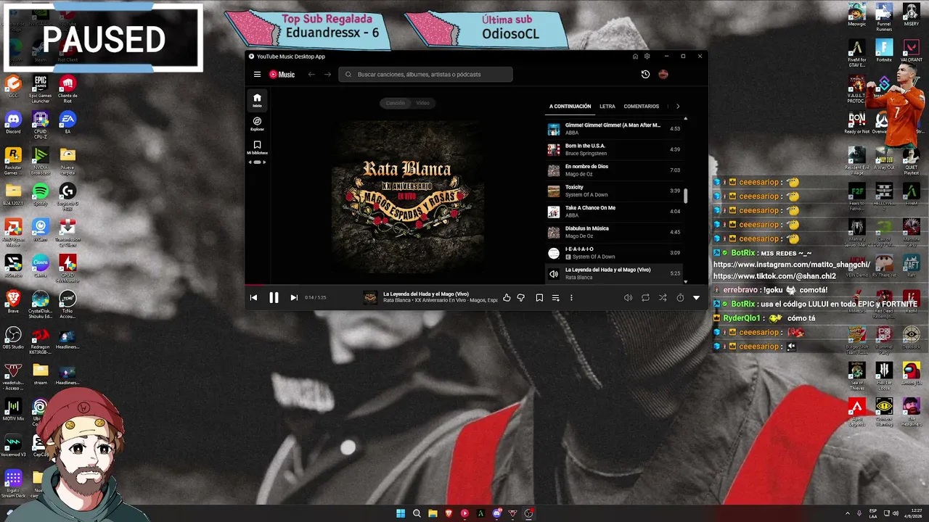The height and width of the screenshot is (522, 929).
Task: Play En nombre de Dios from queue
Action: coord(614,170)
